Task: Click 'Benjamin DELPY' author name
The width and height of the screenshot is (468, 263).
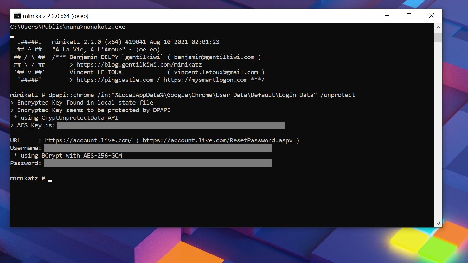Action: pos(94,57)
